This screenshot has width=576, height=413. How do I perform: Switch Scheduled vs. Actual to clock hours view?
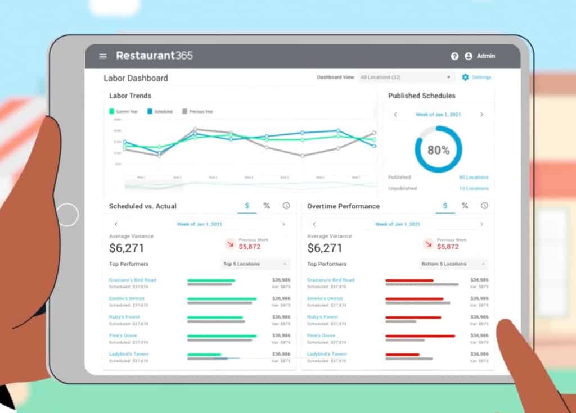[286, 206]
